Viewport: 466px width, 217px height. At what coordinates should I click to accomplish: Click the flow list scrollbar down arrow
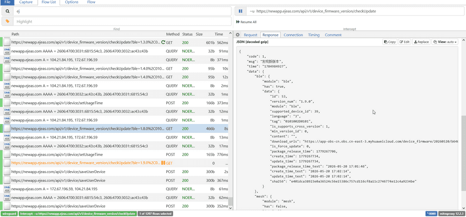[230, 208]
